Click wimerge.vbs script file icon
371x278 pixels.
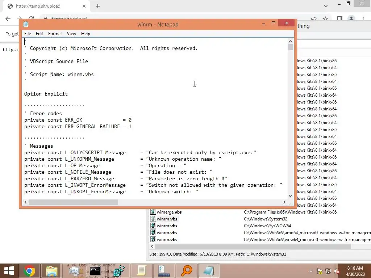pyautogui.click(x=153, y=212)
